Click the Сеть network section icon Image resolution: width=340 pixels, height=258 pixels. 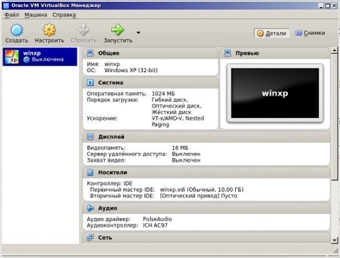(x=90, y=237)
